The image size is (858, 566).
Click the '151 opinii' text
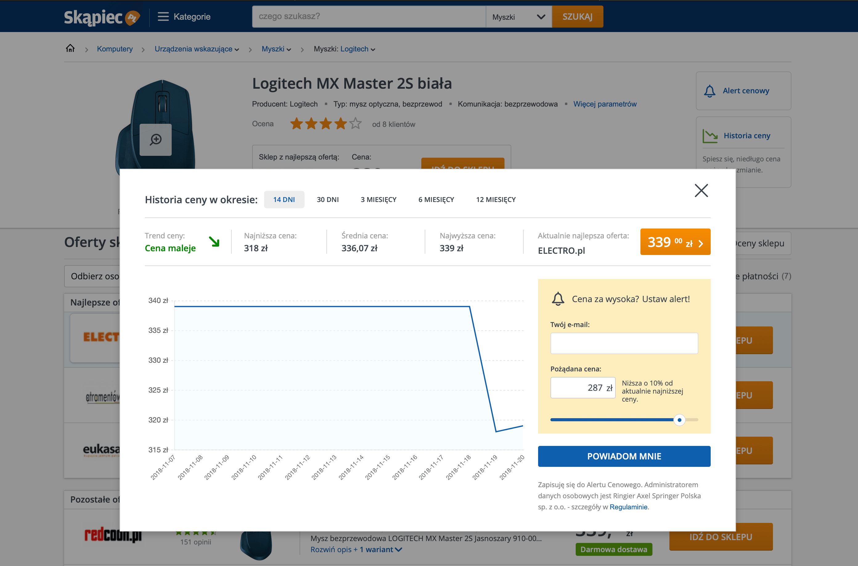195,542
